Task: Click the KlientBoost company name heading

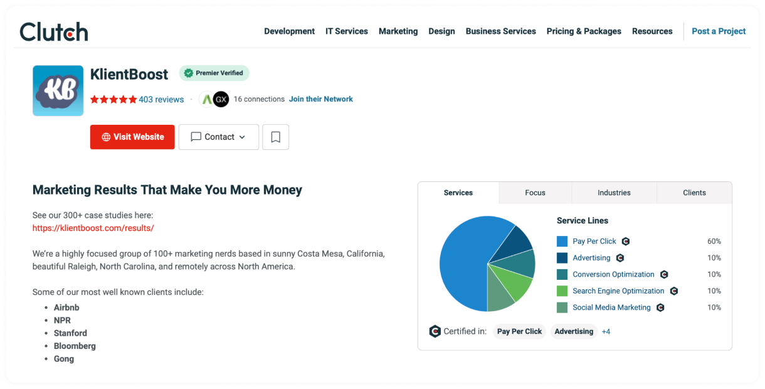Action: 129,74
